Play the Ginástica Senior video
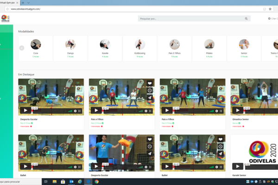Viewport: 278px width, 185px height. coord(237,111)
